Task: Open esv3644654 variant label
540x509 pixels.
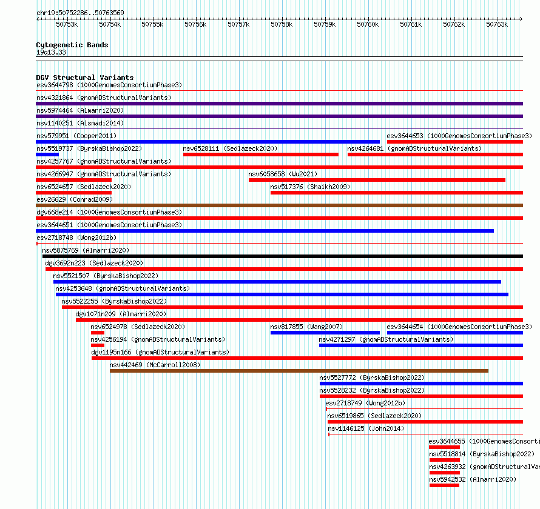Action: 459,327
